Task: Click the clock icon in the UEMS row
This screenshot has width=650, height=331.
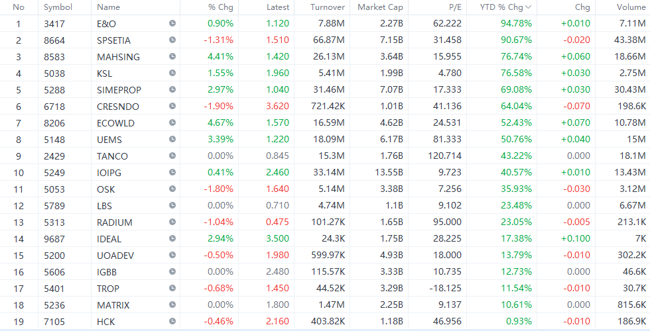Action: pyautogui.click(x=172, y=140)
